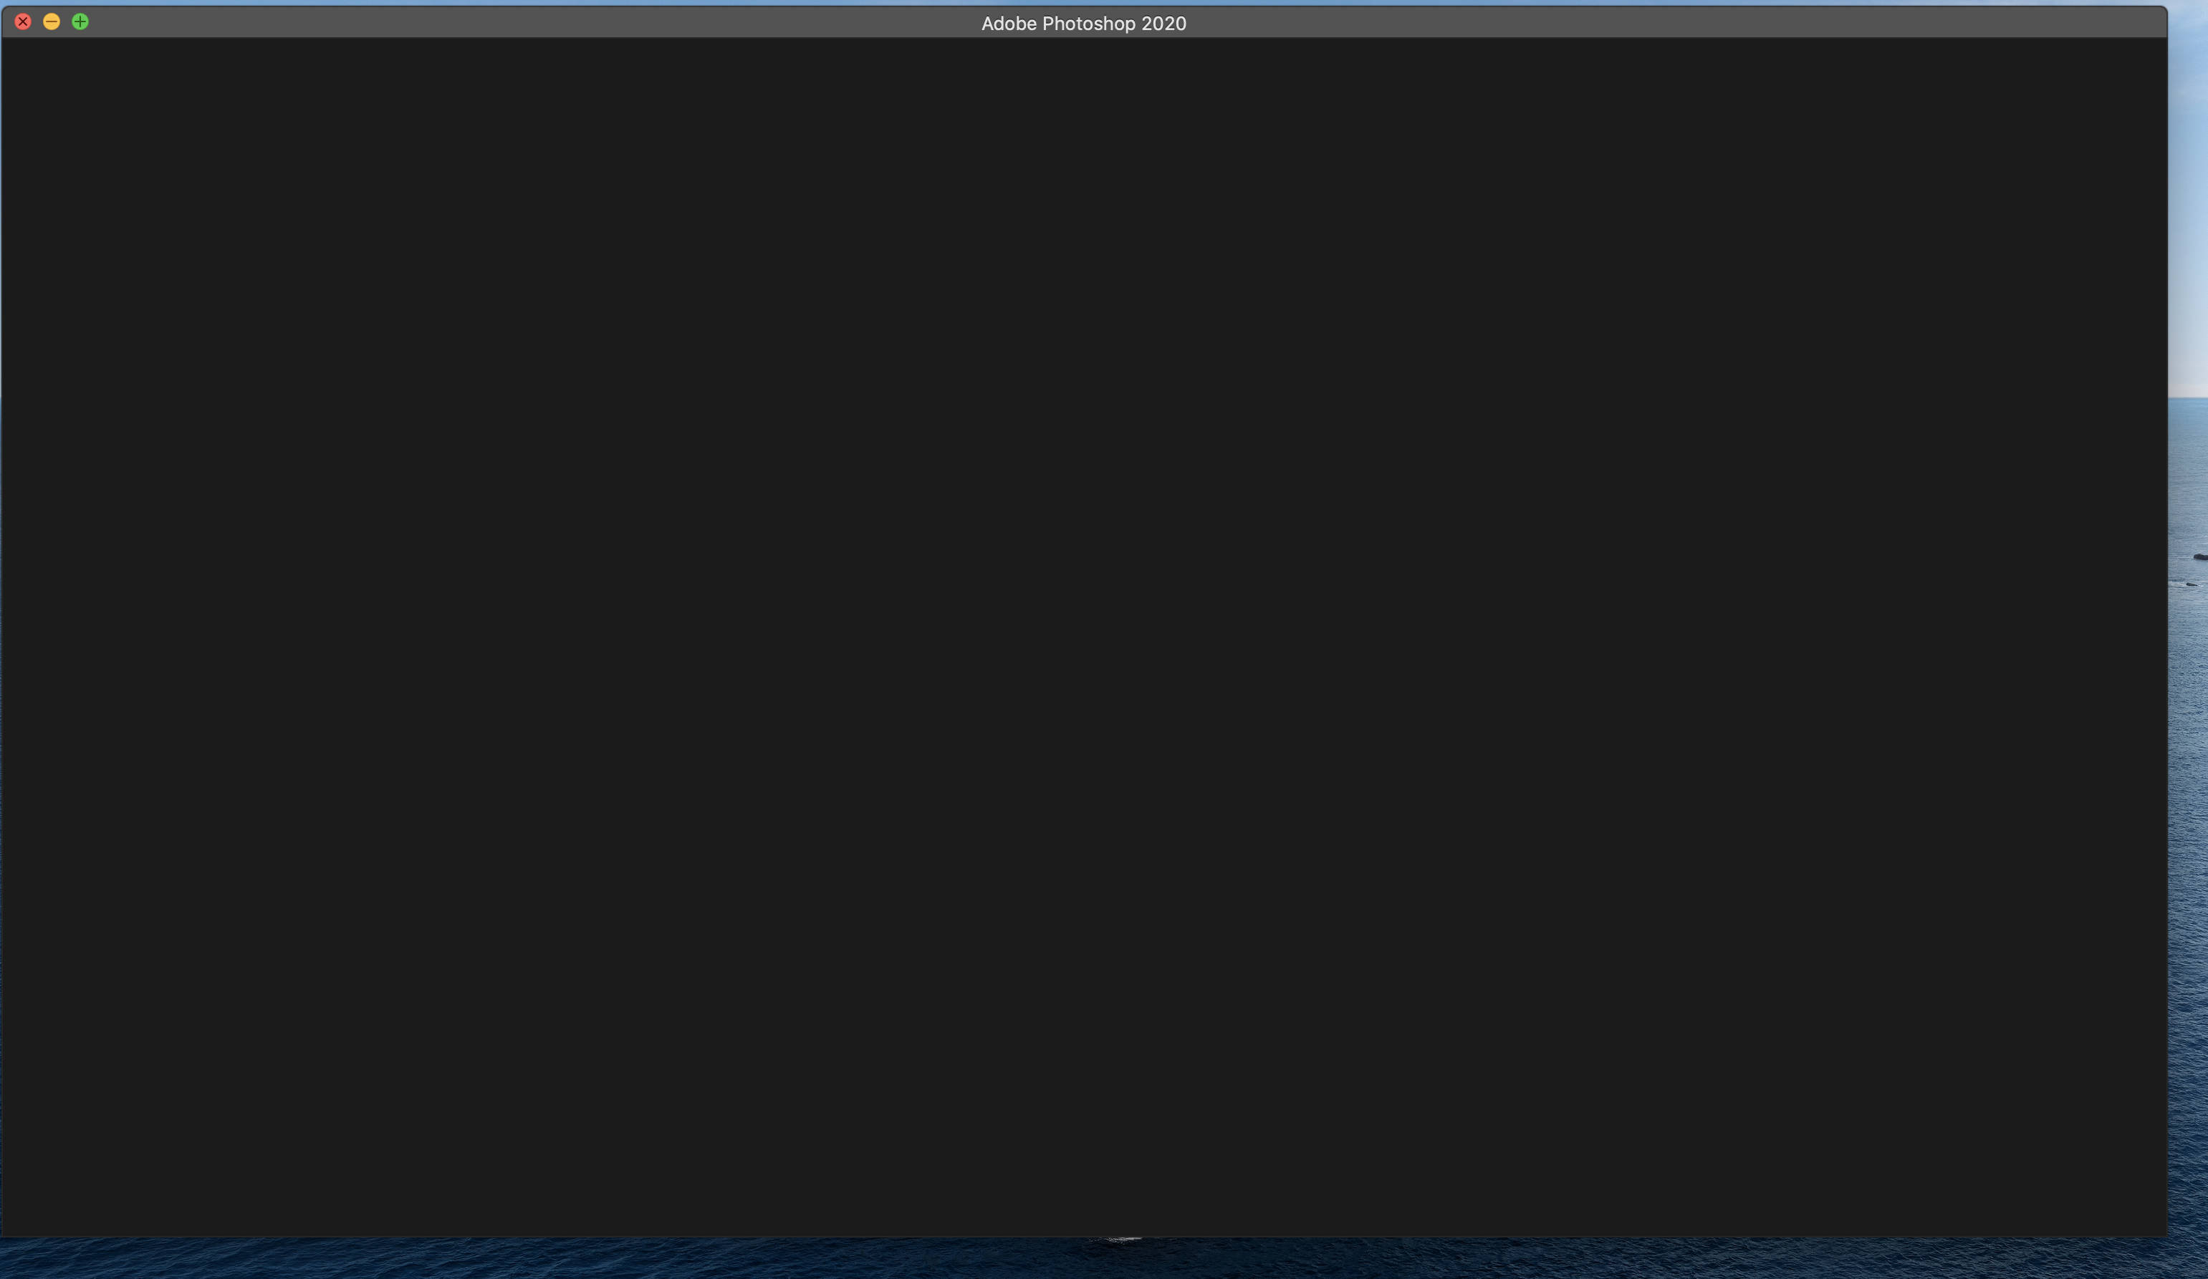Close the Adobe Photoshop 2020 window
The image size is (2208, 1279).
coord(22,21)
